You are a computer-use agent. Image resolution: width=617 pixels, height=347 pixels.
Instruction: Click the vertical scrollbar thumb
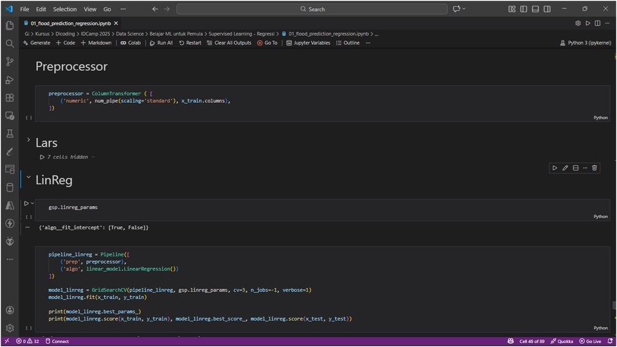point(614,305)
